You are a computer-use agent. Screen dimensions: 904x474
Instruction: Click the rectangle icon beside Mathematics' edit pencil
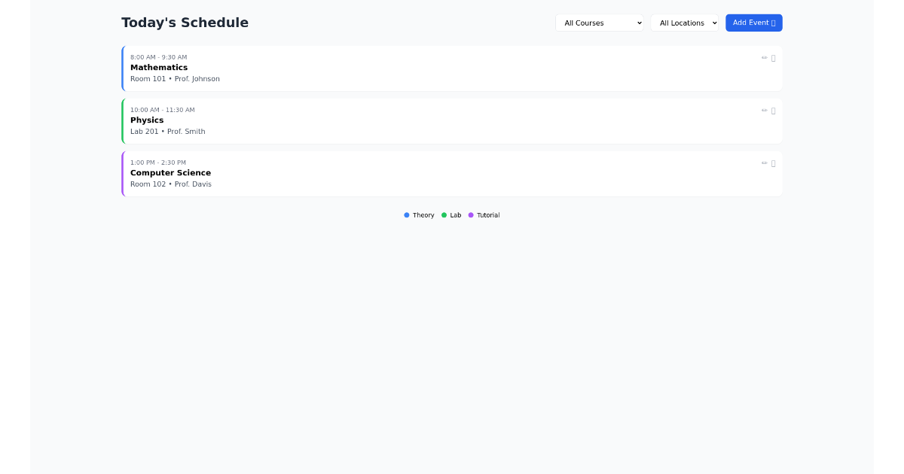coord(774,58)
